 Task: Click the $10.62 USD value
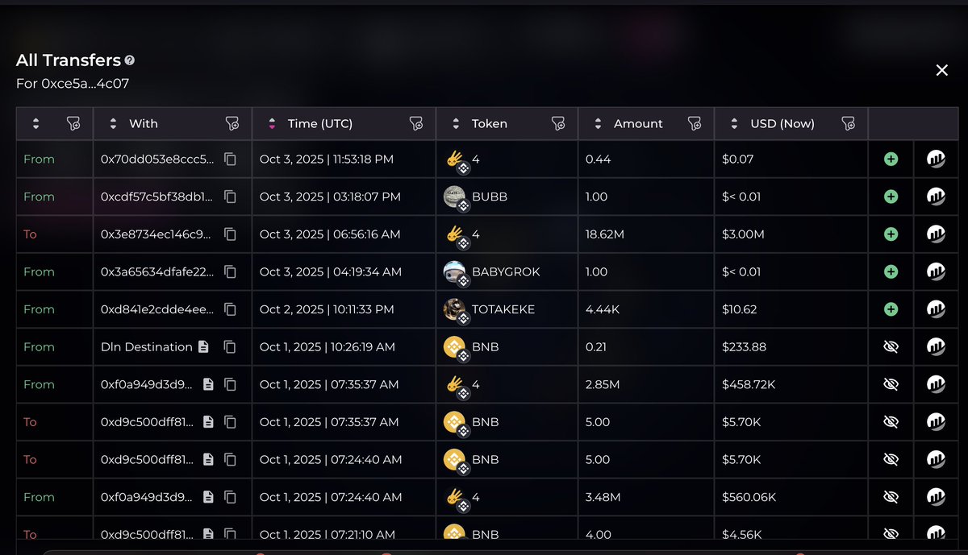click(739, 309)
